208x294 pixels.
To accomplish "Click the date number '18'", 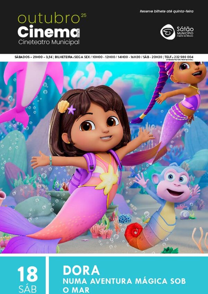I will tap(28, 274).
